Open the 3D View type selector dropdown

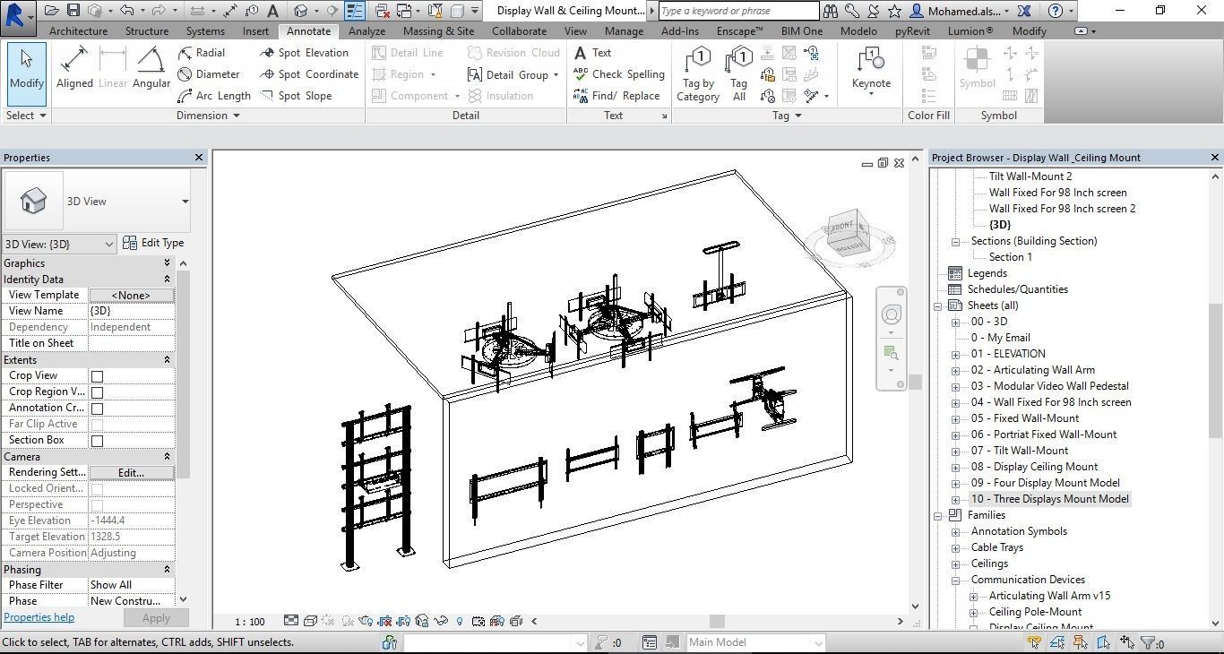pos(109,244)
